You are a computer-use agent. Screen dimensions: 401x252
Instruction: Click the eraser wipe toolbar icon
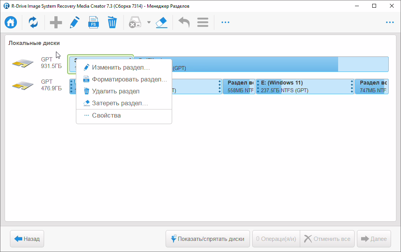(161, 22)
